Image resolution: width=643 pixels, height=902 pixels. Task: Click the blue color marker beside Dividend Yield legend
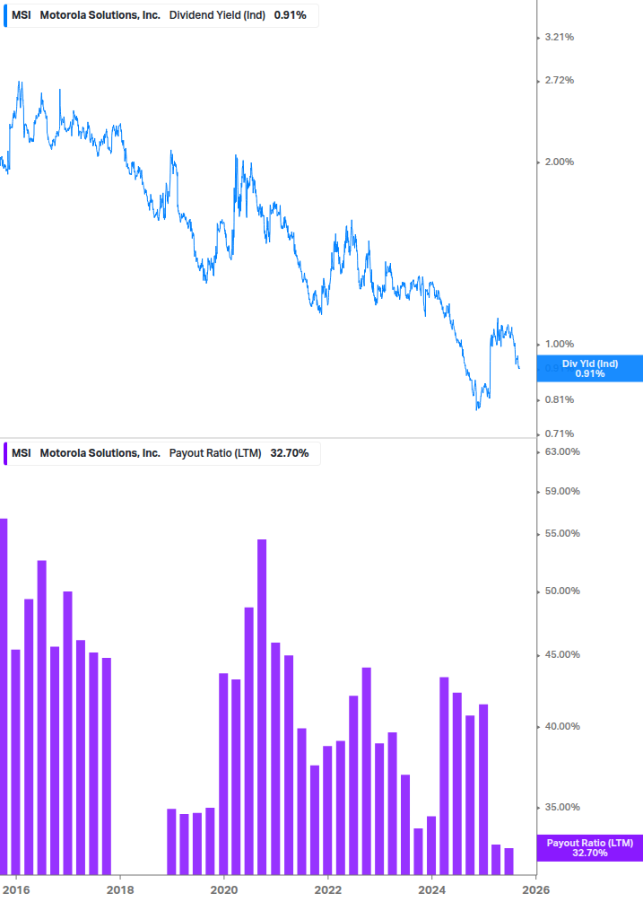pyautogui.click(x=5, y=15)
